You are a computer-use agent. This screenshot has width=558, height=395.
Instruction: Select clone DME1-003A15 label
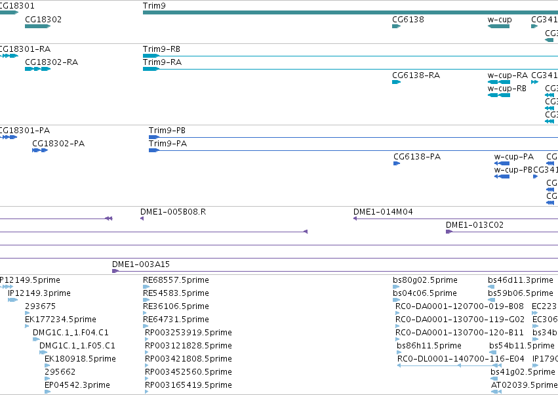tap(141, 264)
